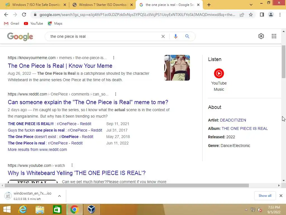Click the scroll right arrow
The image size is (286, 215).
(x=279, y=185)
